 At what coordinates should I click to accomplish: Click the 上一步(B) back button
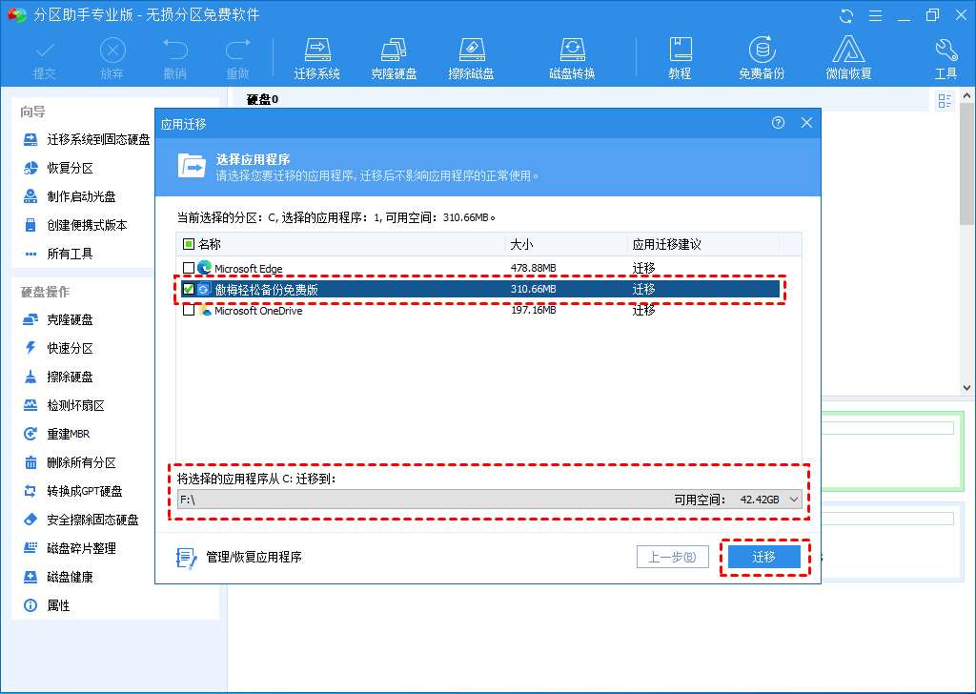tap(673, 556)
